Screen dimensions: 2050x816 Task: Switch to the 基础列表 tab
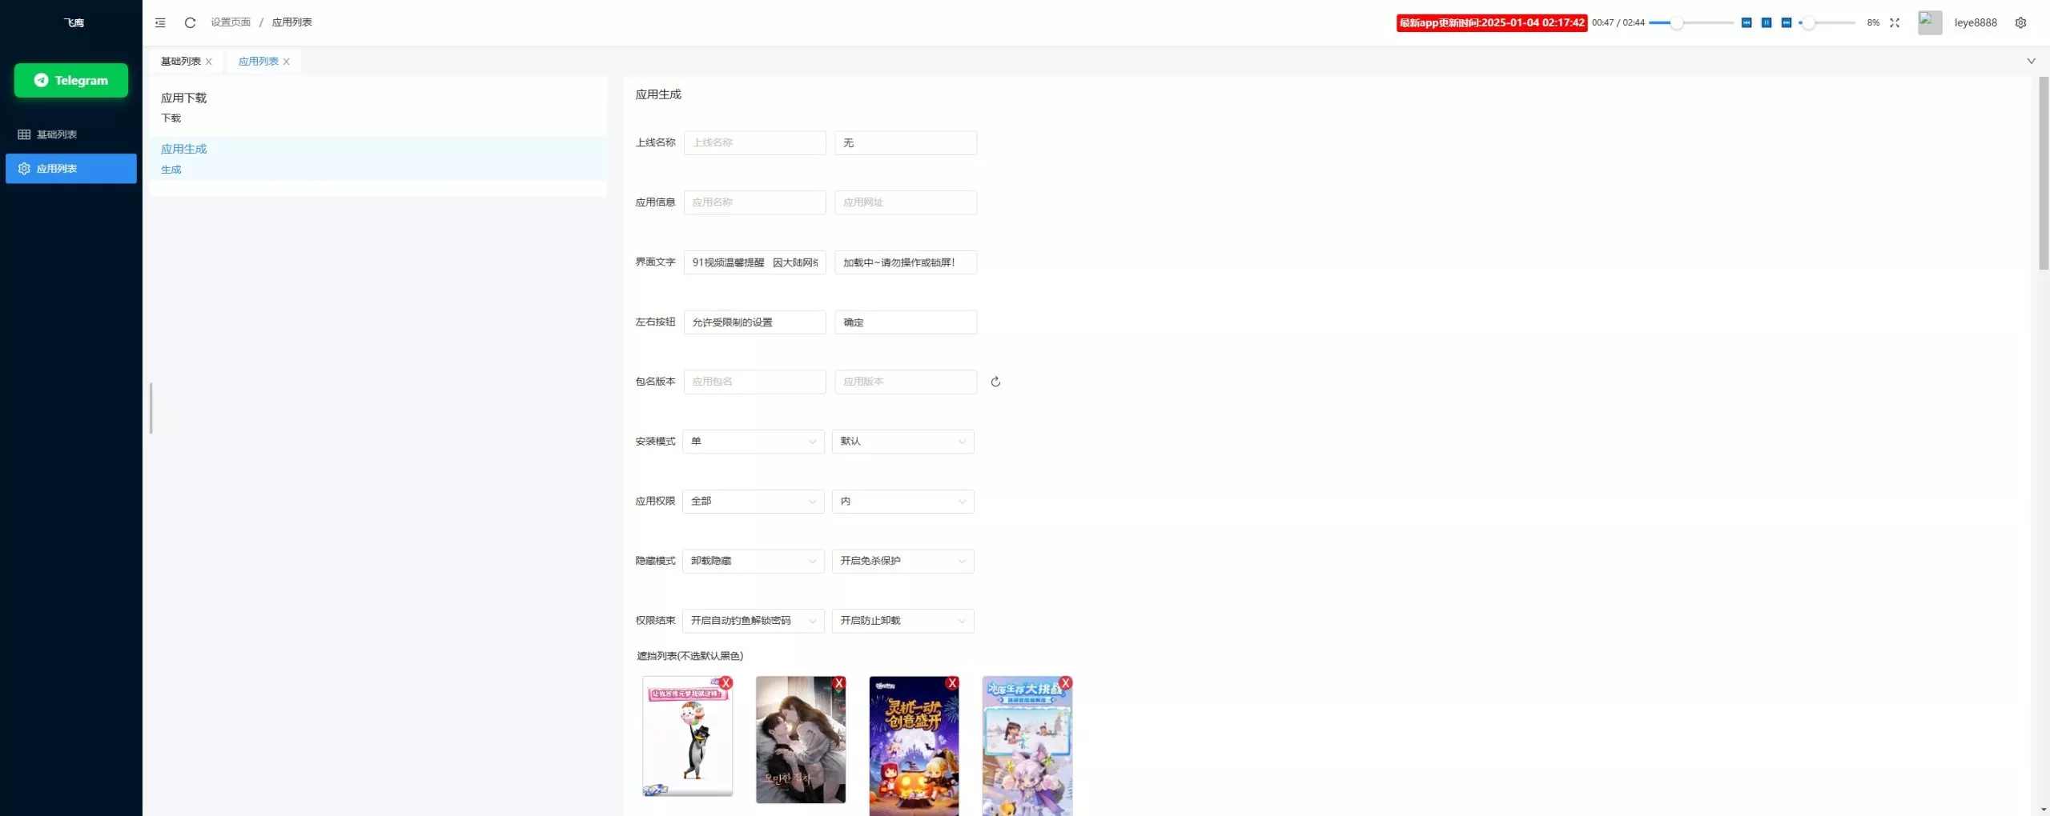point(181,62)
